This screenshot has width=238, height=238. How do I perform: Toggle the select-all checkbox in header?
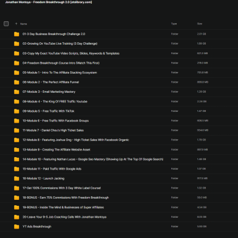click(x=6, y=24)
